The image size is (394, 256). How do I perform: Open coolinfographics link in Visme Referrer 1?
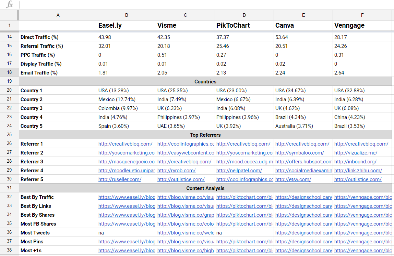click(186, 144)
